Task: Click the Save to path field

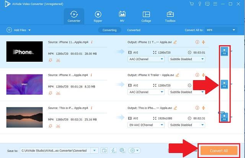Action: [55, 151]
